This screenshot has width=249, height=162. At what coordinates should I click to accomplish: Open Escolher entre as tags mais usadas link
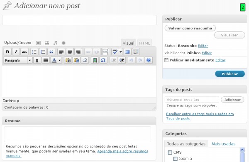click(200, 116)
